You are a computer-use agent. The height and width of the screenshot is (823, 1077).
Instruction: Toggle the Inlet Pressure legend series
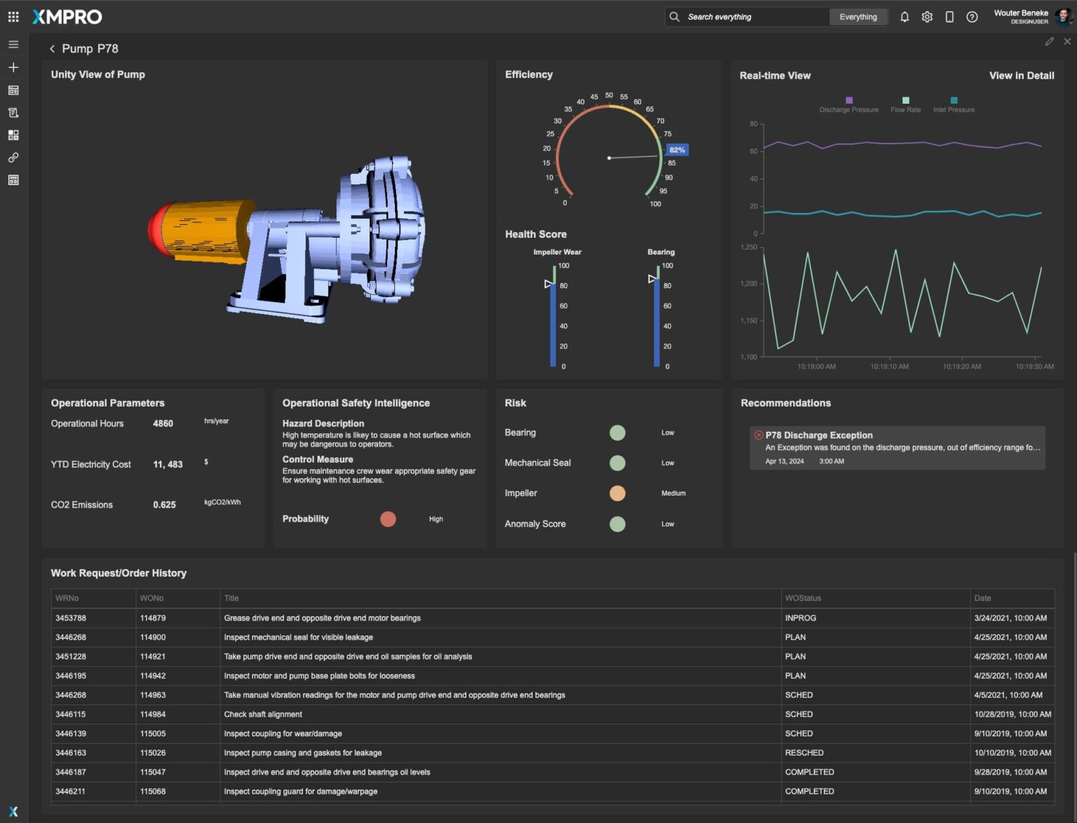(954, 105)
